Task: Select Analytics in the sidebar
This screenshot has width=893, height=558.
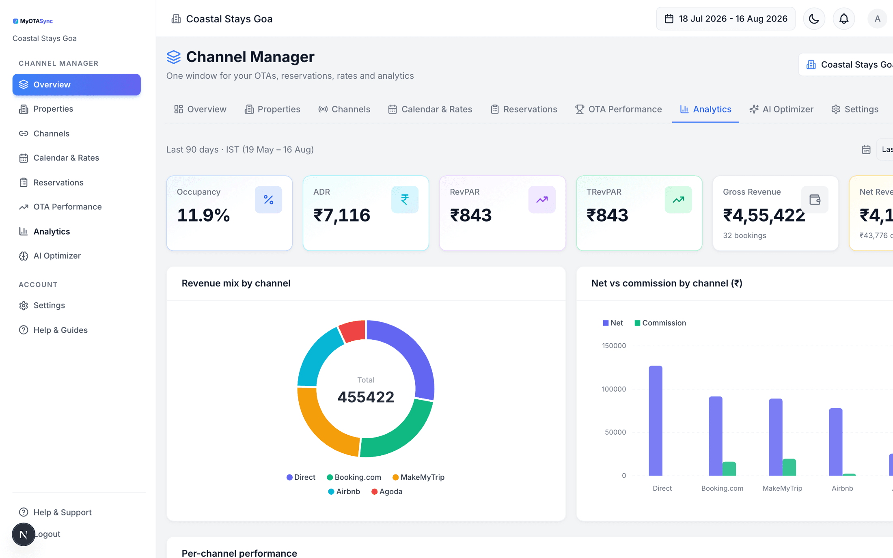Action: 77,231
